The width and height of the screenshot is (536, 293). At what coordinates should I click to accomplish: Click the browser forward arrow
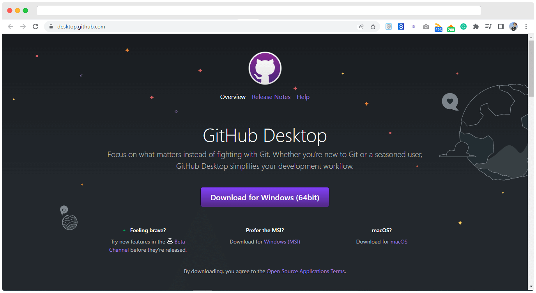pos(23,26)
